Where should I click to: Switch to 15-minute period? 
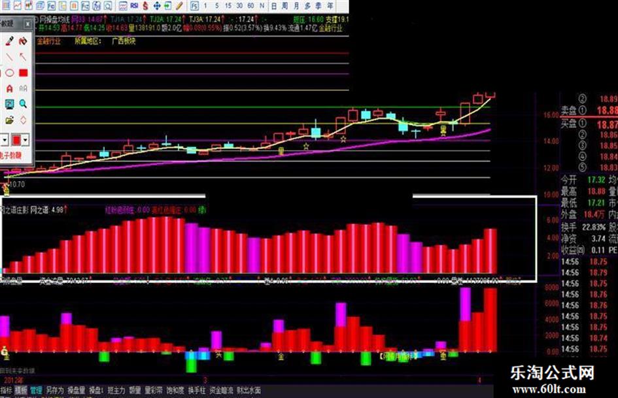coord(228,5)
